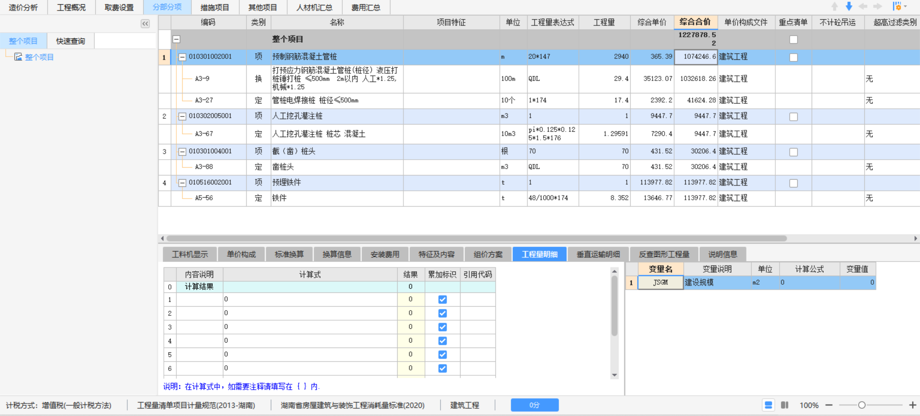Click the A3-9 quota code cell
The height and width of the screenshot is (416, 920).
point(209,79)
